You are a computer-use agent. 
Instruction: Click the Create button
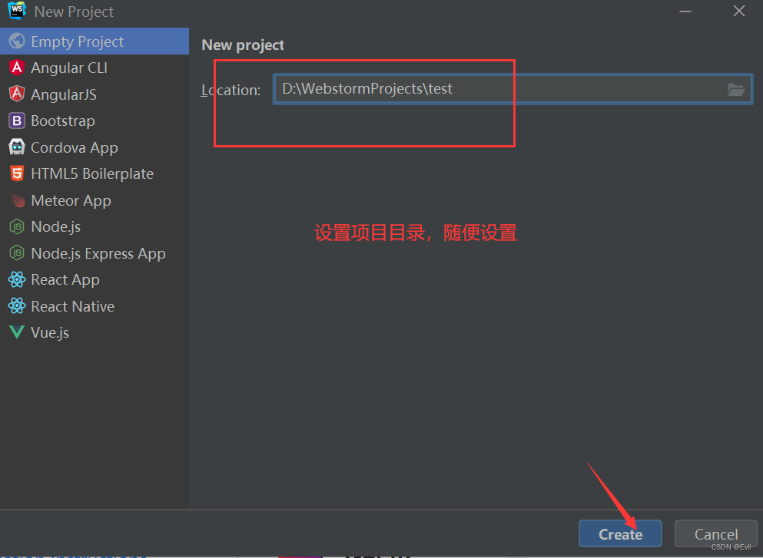tap(620, 534)
